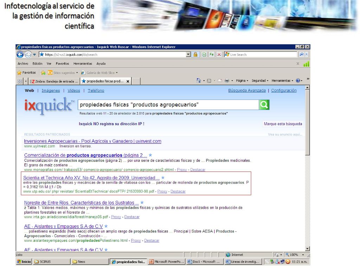The width and height of the screenshot is (360, 270).
Task: Click the RSS Feeds icon in command bar
Action: [x=209, y=81]
